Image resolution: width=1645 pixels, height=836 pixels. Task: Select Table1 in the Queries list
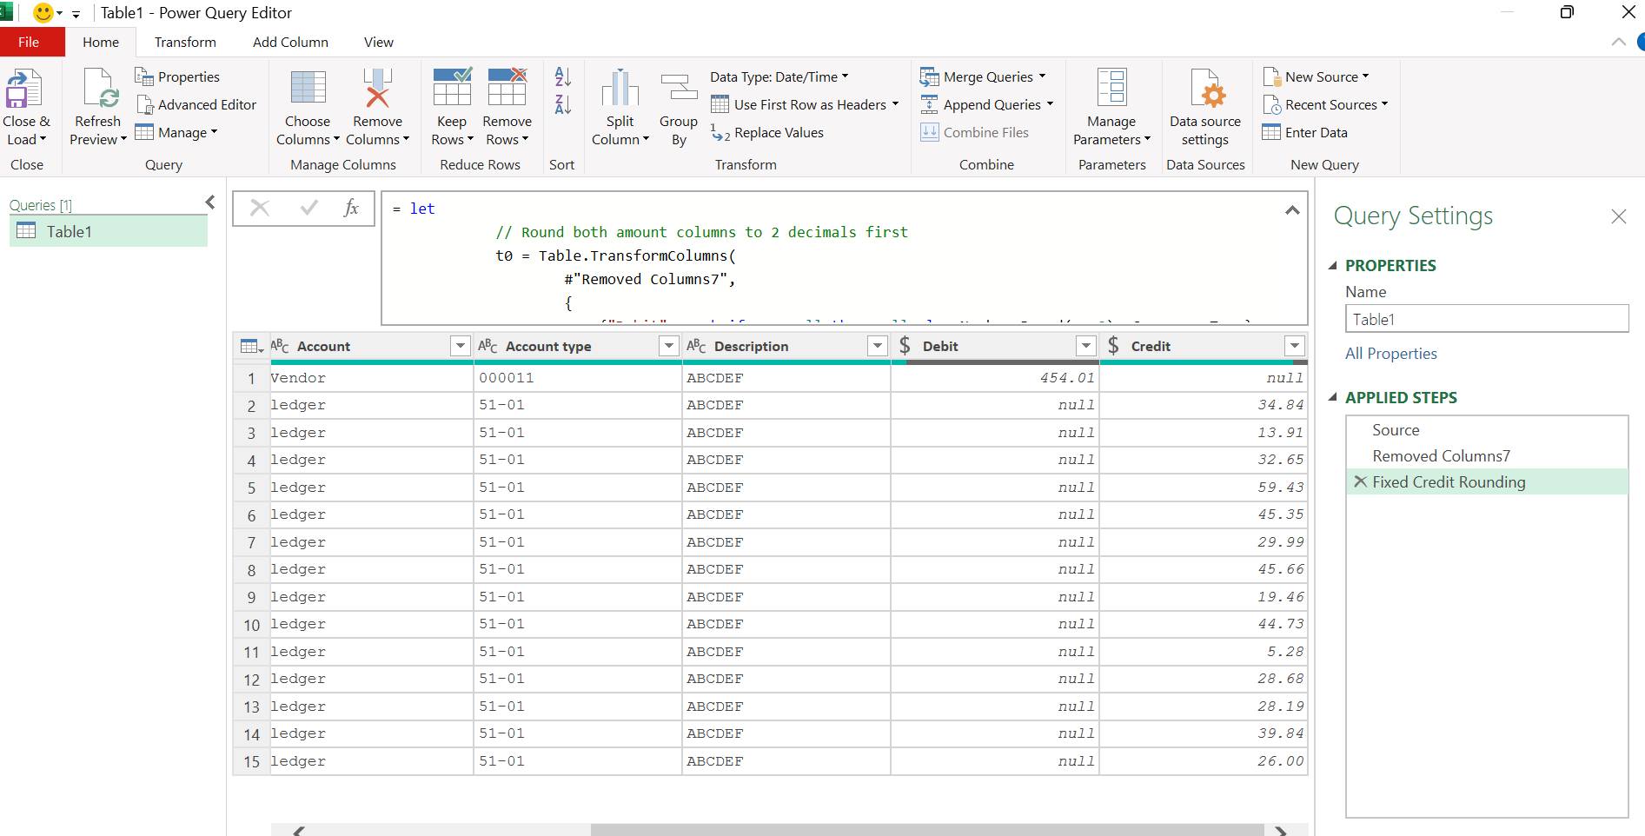109,231
